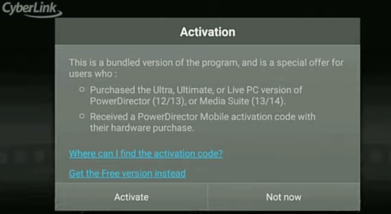Click the Activation dialog title
391x214 pixels.
tap(208, 32)
